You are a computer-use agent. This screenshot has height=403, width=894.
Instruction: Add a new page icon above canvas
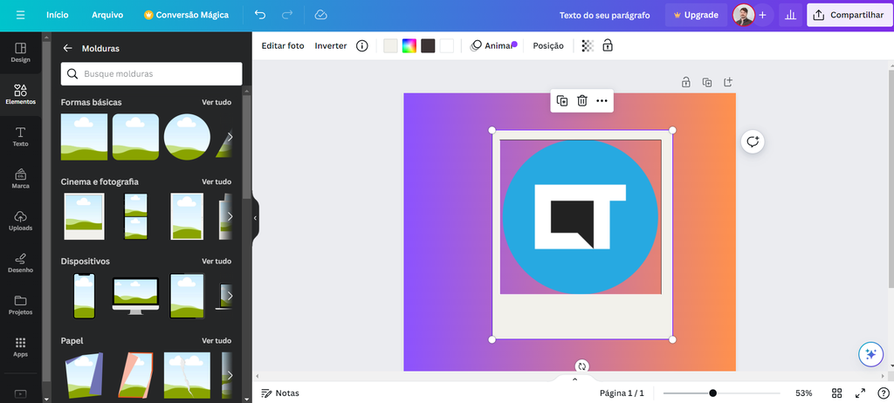728,82
